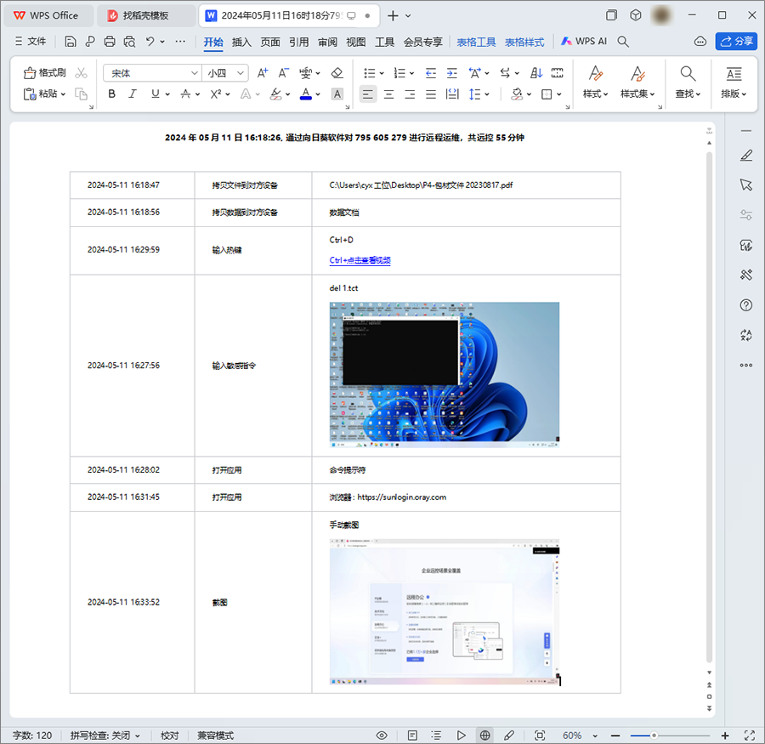Click the distributed alignment icon
Viewport: 765px width, 744px height.
(x=452, y=94)
